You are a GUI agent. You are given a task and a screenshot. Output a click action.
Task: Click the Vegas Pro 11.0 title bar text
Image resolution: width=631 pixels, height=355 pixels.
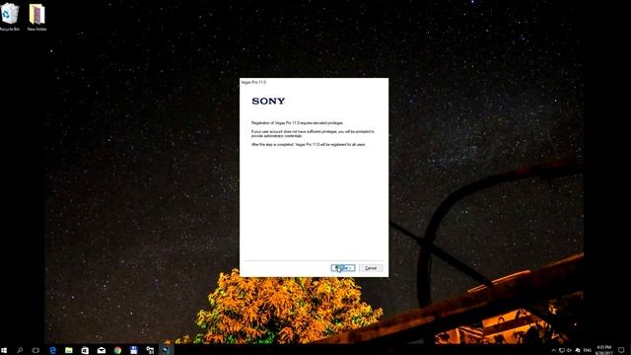pyautogui.click(x=253, y=82)
